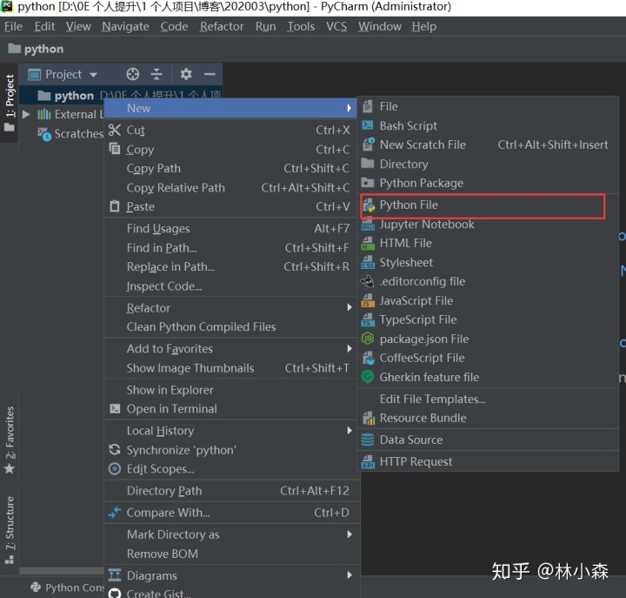Click the Stylesheet CSS icon
The width and height of the screenshot is (626, 598).
(x=368, y=262)
